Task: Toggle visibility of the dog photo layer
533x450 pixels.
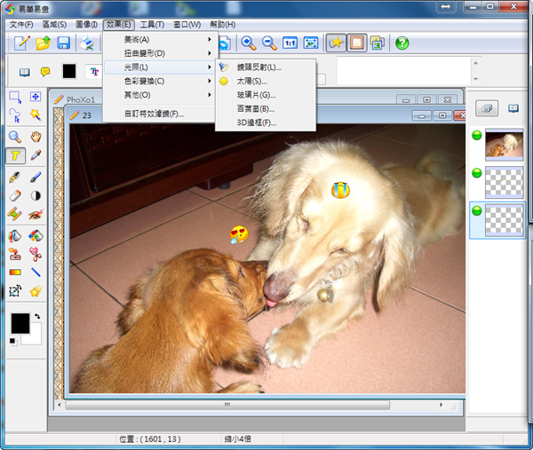Action: coord(477,136)
